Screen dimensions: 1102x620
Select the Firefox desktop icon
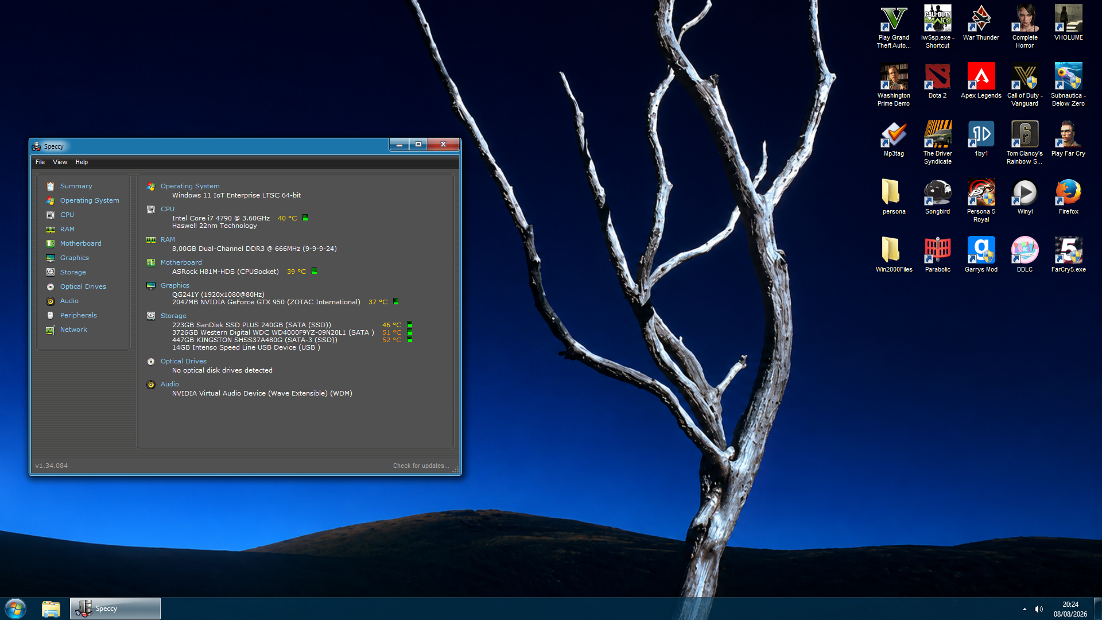1068,197
